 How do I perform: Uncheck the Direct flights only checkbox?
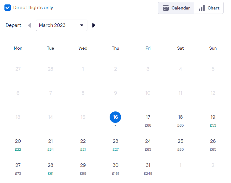pos(8,8)
